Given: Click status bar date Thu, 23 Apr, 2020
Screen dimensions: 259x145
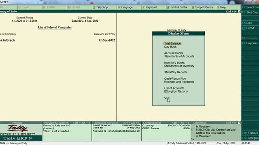Looking at the screenshot, I should [x=226, y=143].
